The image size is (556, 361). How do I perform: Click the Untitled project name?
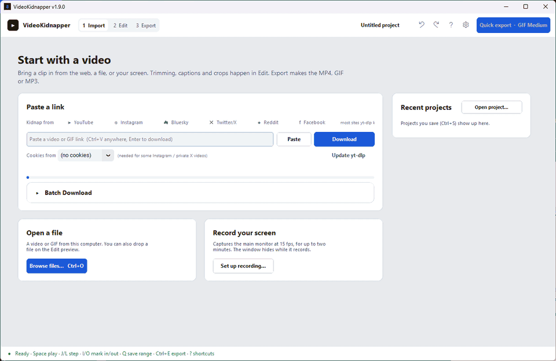[x=380, y=25]
